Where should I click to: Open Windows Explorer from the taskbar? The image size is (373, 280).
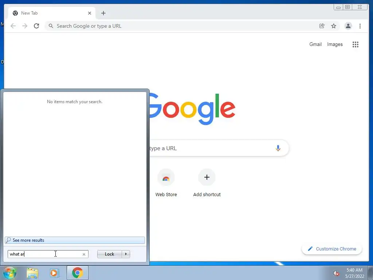pyautogui.click(x=32, y=273)
